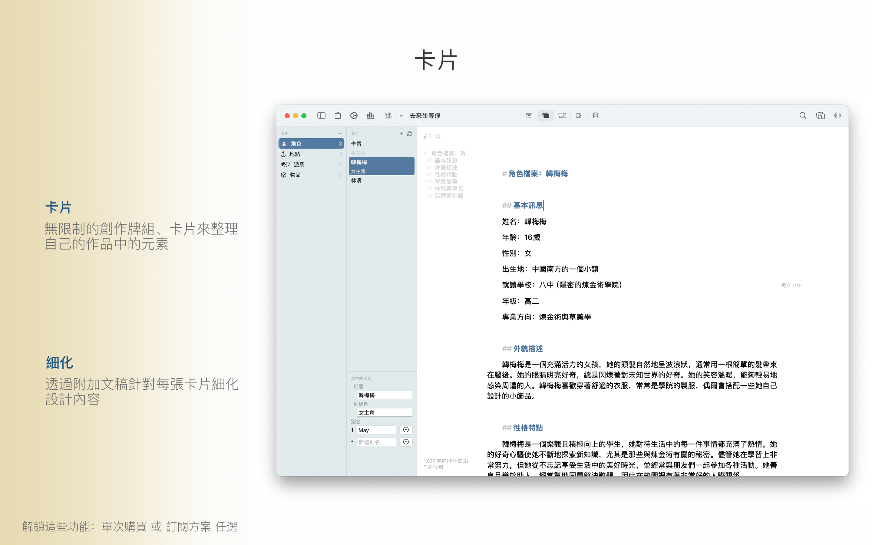
Task: Open the 林濤 card
Action: pos(381,180)
